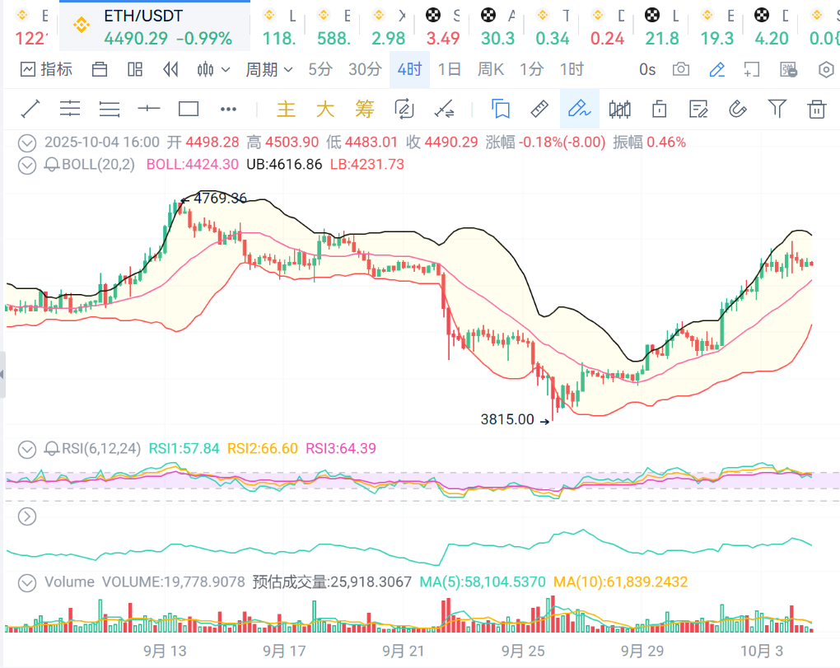The width and height of the screenshot is (840, 668).
Task: Open chart settings hexagon icon
Action: point(827,70)
